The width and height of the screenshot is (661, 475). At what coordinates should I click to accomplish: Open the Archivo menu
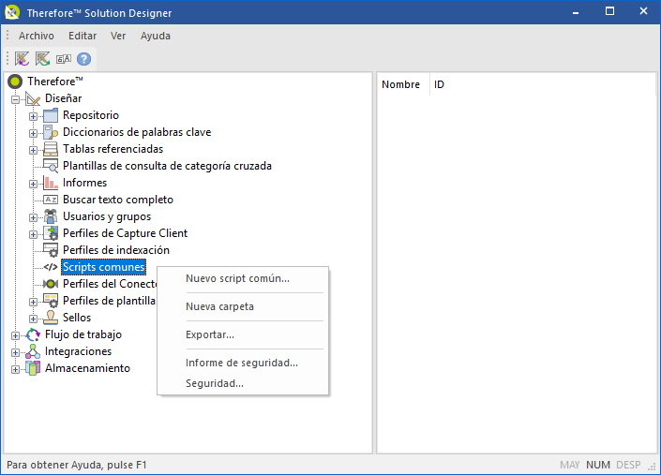37,36
